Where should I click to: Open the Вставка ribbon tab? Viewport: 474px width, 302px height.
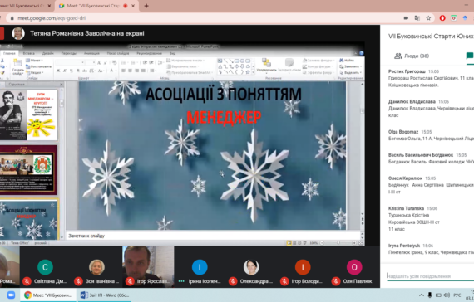pos(29,53)
